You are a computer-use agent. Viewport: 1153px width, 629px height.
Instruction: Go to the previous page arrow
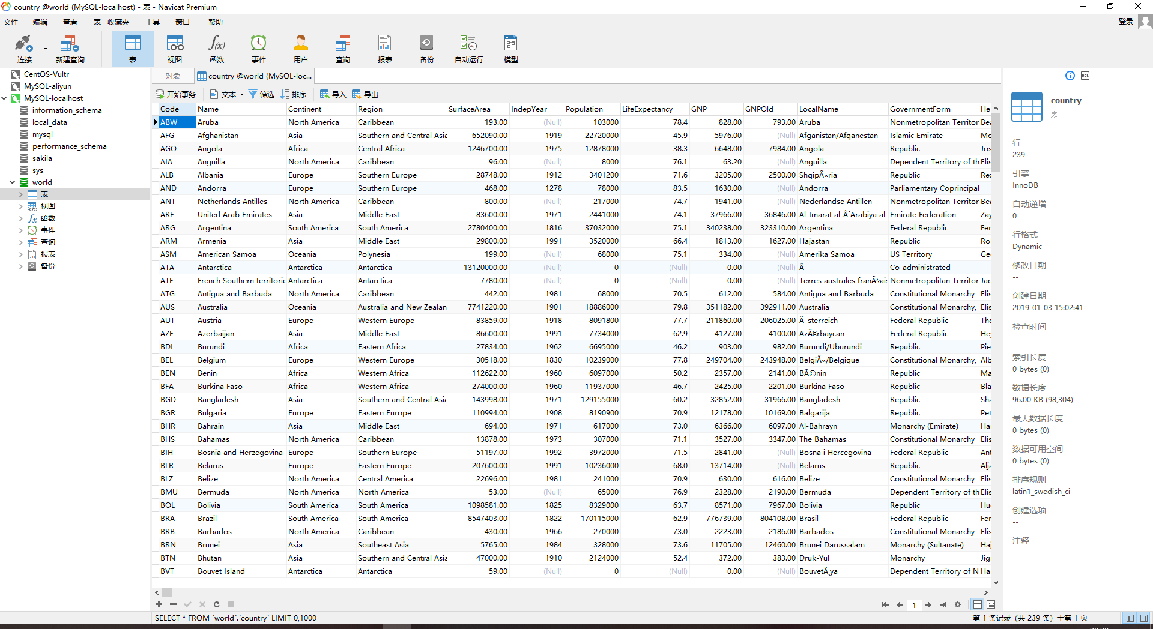[x=900, y=604]
